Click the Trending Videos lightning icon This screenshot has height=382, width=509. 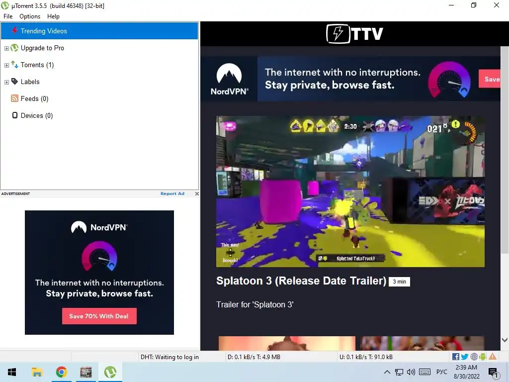tap(15, 30)
